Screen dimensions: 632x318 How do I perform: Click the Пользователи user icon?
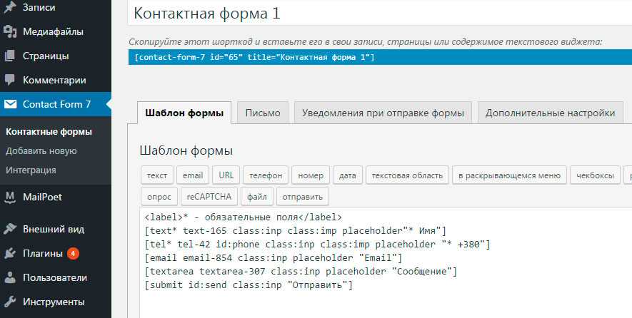point(10,277)
